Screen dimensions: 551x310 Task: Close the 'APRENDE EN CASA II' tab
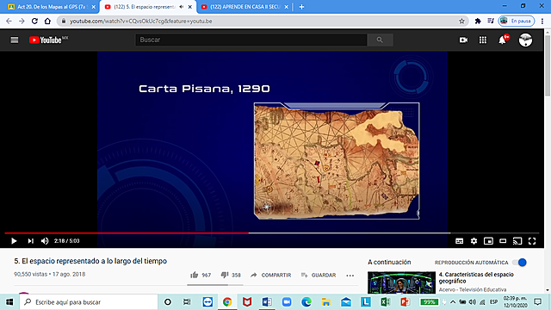[287, 7]
